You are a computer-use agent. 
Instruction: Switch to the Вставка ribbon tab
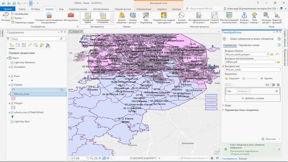point(36,9)
